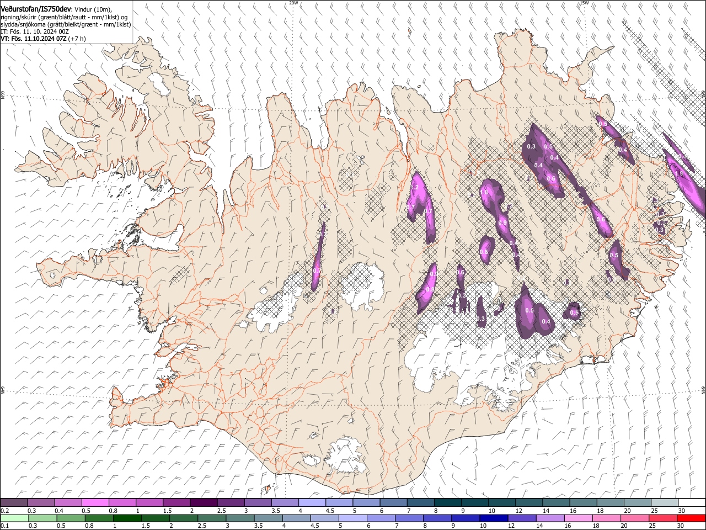Select the pale grey 25–30 swatch in upper legend row
Viewport: 706px width, 530px height.
(x=664, y=503)
